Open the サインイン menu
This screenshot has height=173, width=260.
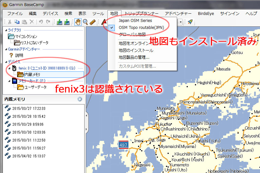coord(230,14)
